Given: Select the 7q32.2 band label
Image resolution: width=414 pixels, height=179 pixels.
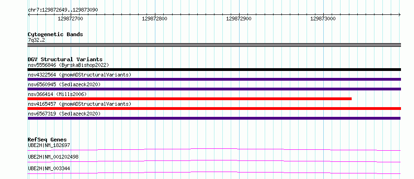Looking at the screenshot, I should tap(36, 40).
